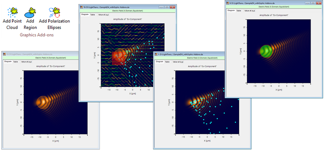The width and height of the screenshot is (325, 152).
Task: Maximize window 9 with the green region
Action: (x=313, y=3)
